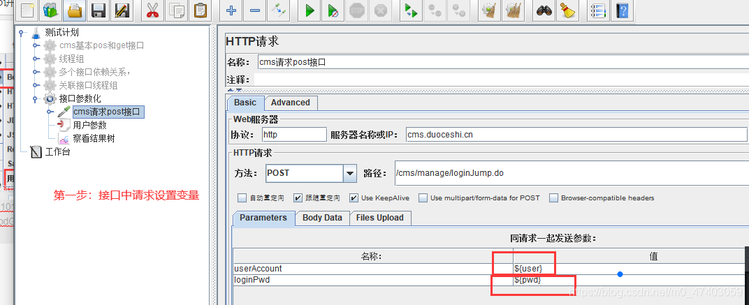The height and width of the screenshot is (305, 749).
Task: Click the 路径 path field /cms/manage/loginJump.do
Action: (572, 173)
